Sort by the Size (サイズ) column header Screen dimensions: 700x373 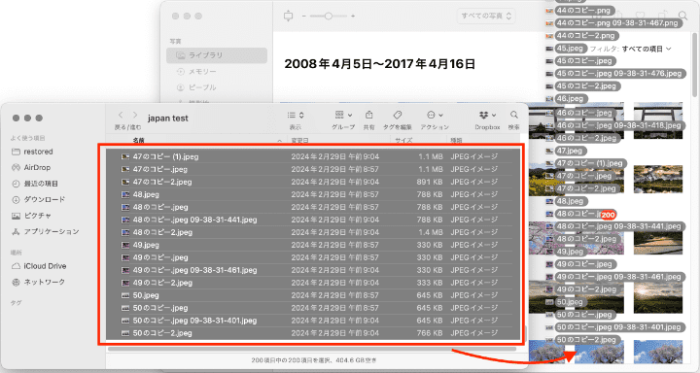[x=403, y=141]
